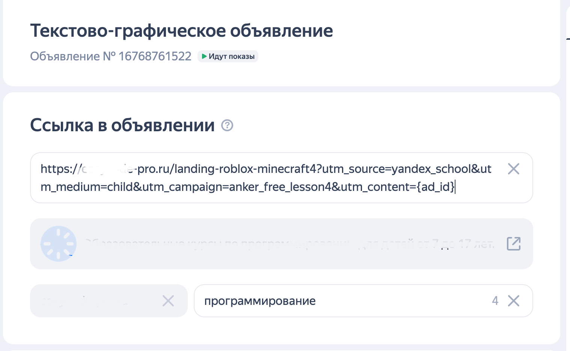Clear the ad link URL field
The width and height of the screenshot is (570, 351).
tap(513, 169)
